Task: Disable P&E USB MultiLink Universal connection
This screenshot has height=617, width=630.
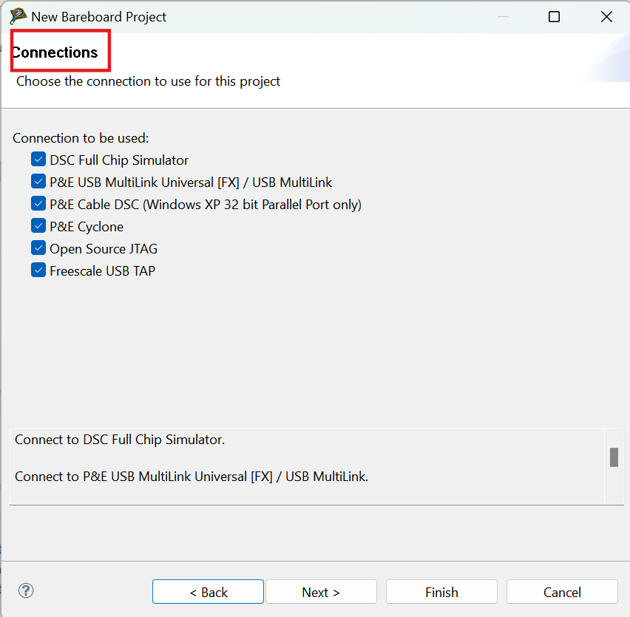Action: (x=38, y=181)
